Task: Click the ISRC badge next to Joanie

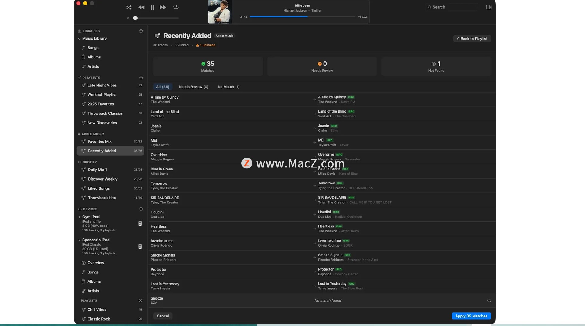Action: tap(334, 126)
